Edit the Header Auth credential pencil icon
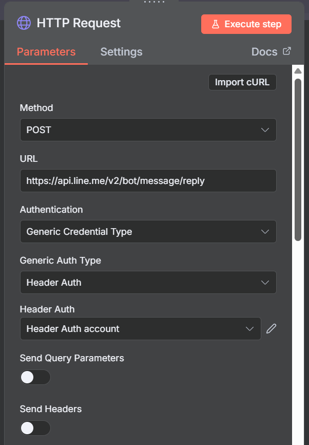This screenshot has width=309, height=445. coord(271,328)
